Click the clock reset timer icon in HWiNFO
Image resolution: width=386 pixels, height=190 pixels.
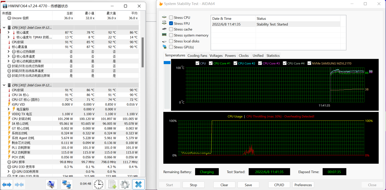coord(99,184)
